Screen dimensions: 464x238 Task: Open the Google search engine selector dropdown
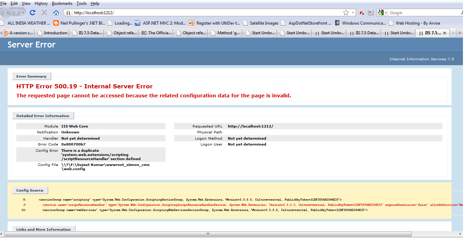tap(383, 12)
